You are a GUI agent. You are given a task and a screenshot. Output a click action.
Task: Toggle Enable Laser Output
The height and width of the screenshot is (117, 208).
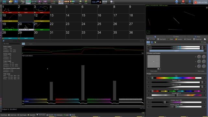tap(201, 2)
